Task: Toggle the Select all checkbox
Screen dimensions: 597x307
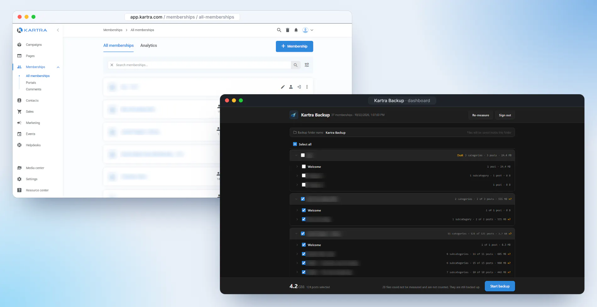Action: point(295,144)
